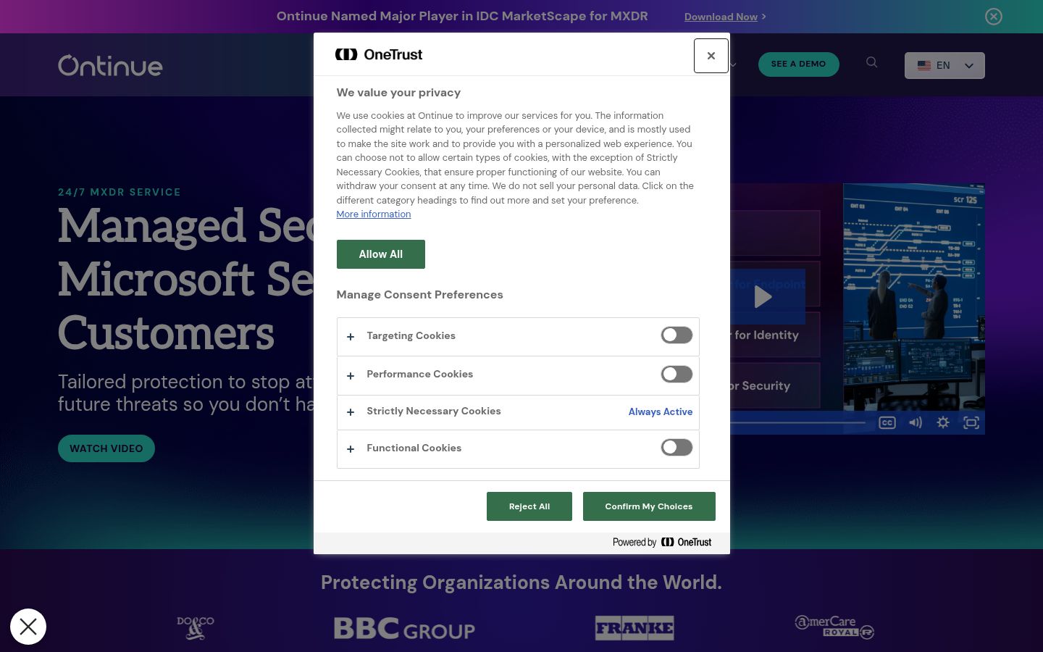Expand Strictly Necessary Cookies details
Viewport: 1043px width, 652px height.
tap(351, 412)
